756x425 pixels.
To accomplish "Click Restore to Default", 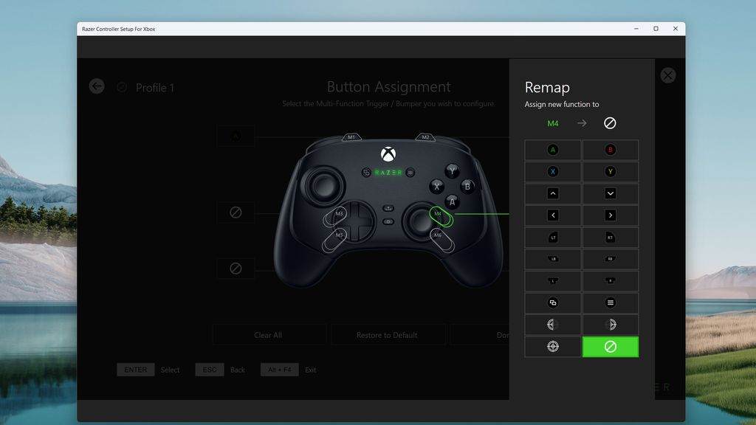I will click(x=388, y=334).
